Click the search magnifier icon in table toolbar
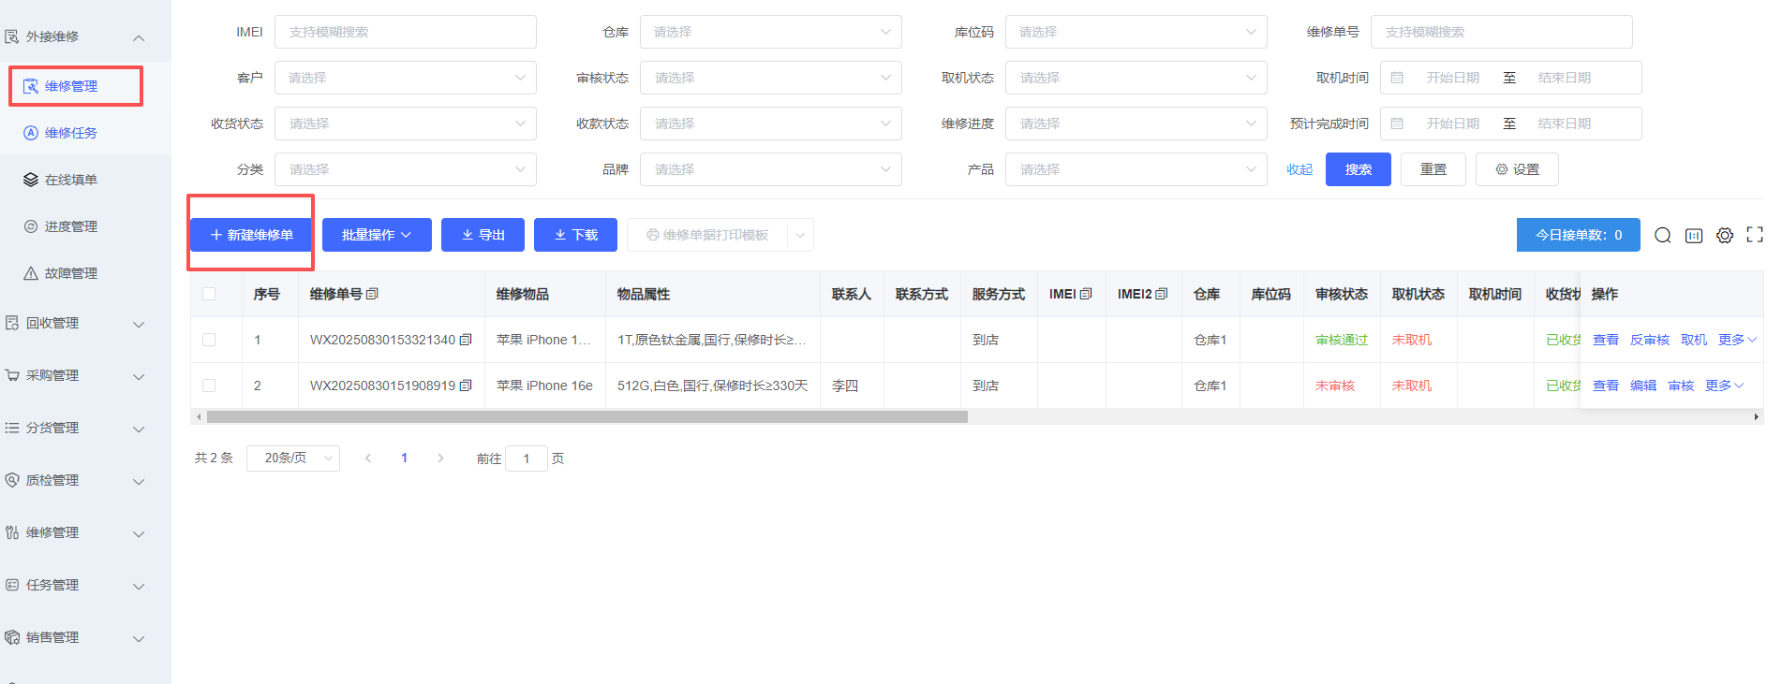The image size is (1782, 684). pyautogui.click(x=1662, y=236)
